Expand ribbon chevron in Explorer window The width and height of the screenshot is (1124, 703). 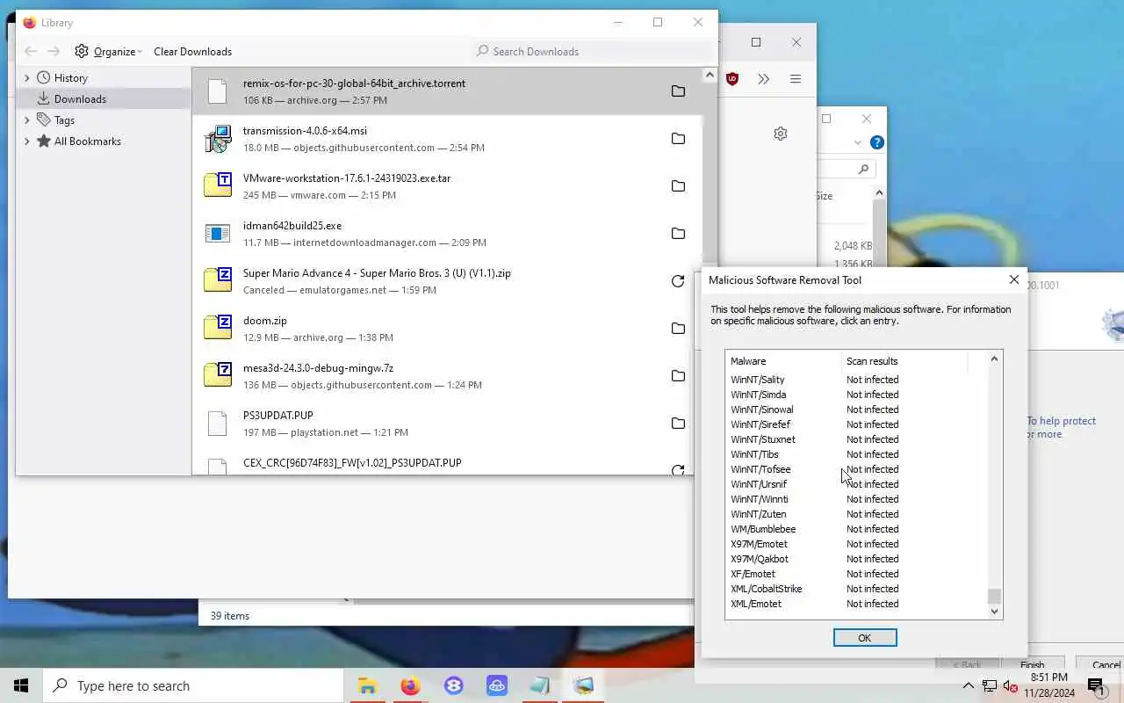tap(858, 142)
